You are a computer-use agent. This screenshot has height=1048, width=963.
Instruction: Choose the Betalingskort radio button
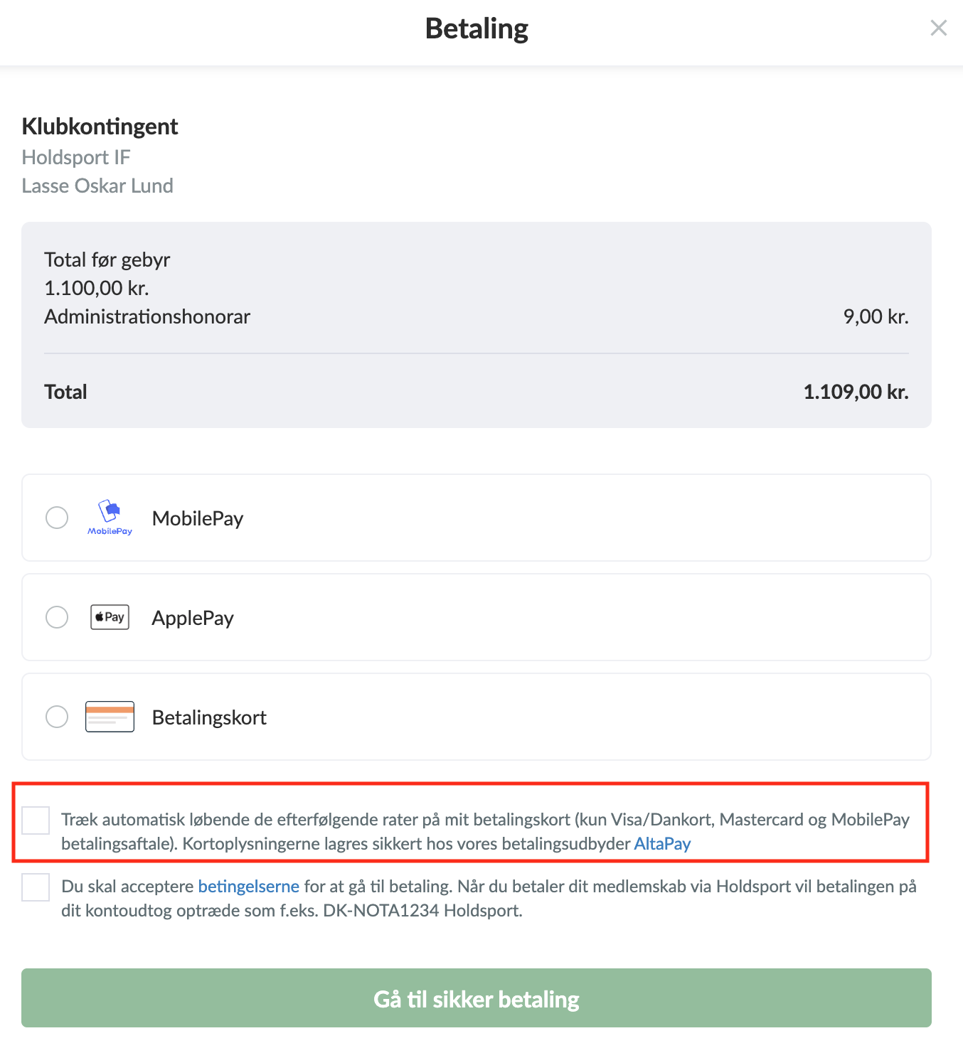57,717
